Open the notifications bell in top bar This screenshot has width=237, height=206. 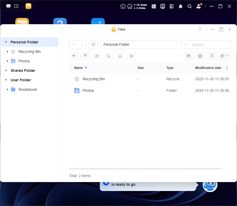tap(181, 6)
